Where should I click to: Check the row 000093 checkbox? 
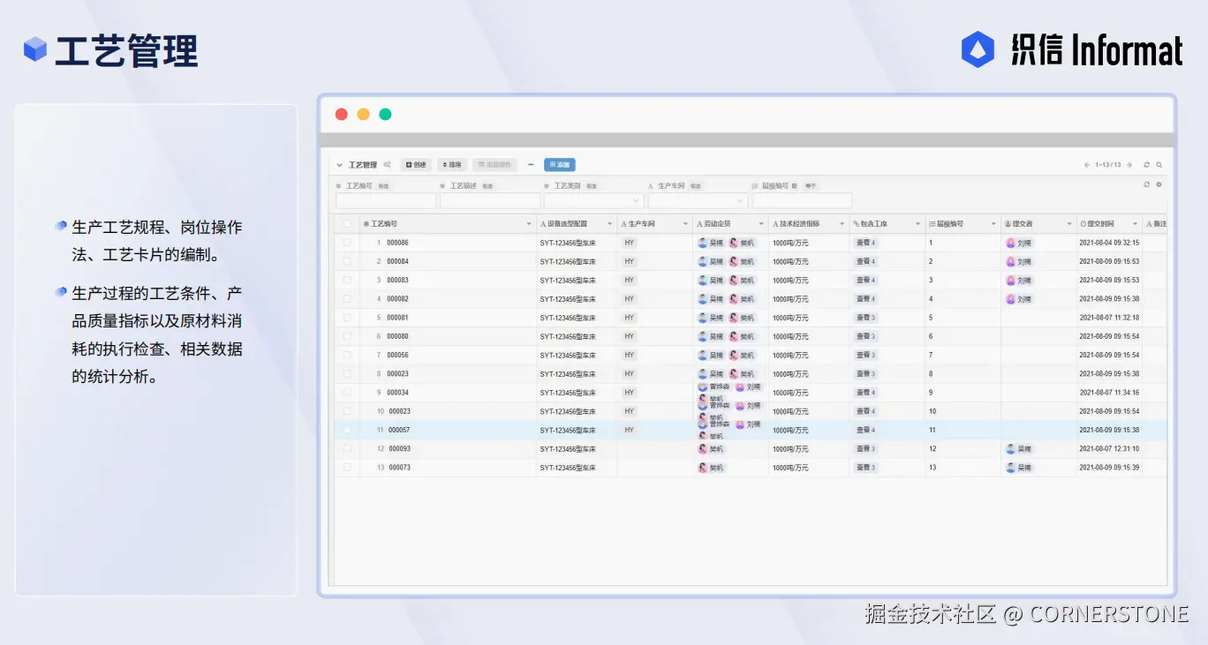(x=347, y=449)
